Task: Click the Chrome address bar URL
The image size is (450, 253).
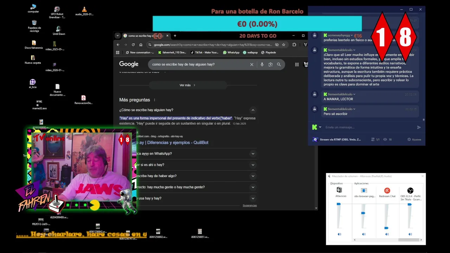Action: click(x=213, y=45)
